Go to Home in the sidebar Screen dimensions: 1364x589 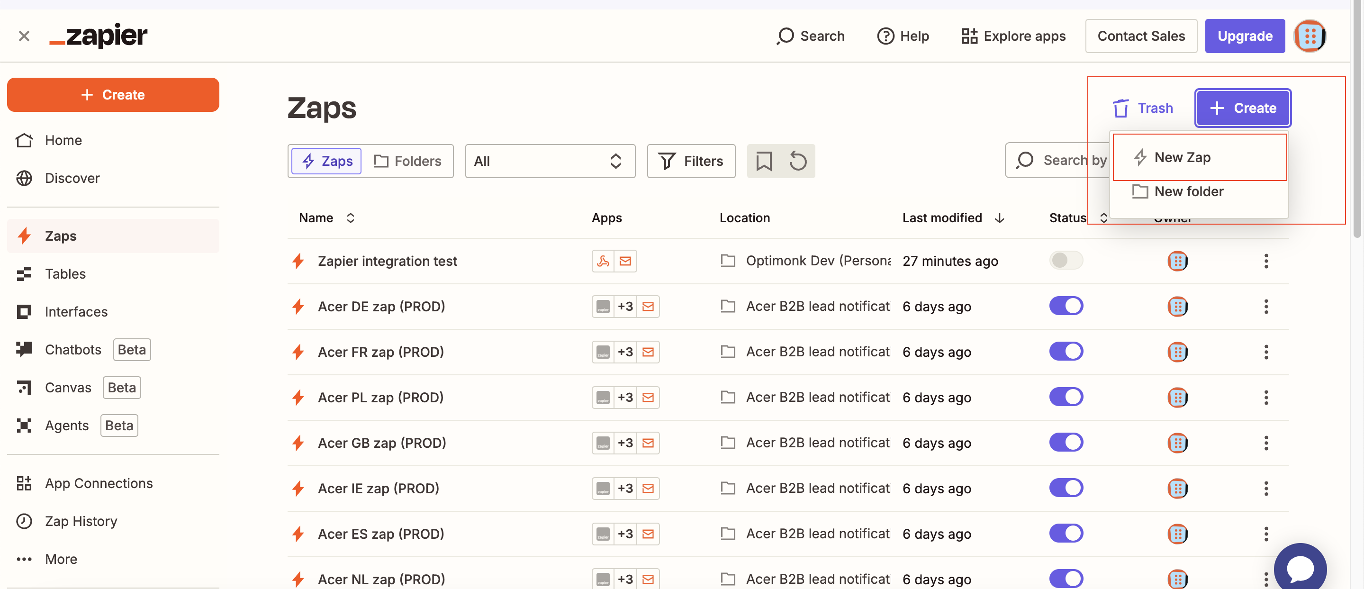tap(113, 140)
